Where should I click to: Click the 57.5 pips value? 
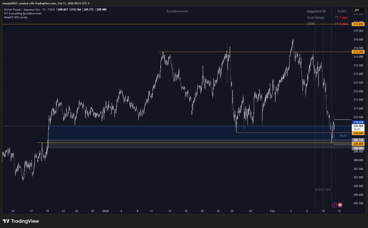(x=341, y=24)
